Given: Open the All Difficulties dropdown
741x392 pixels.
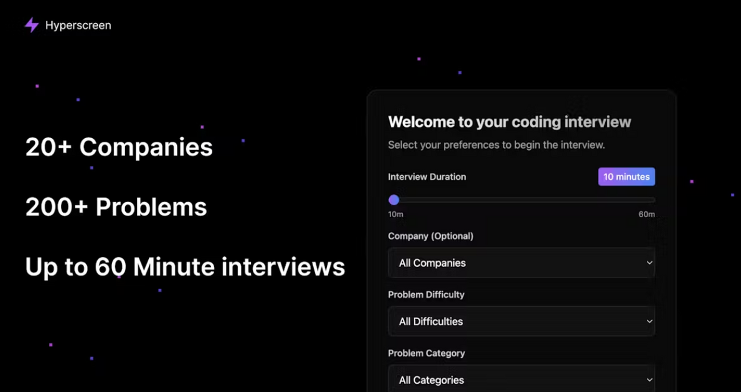Looking at the screenshot, I should pyautogui.click(x=521, y=321).
